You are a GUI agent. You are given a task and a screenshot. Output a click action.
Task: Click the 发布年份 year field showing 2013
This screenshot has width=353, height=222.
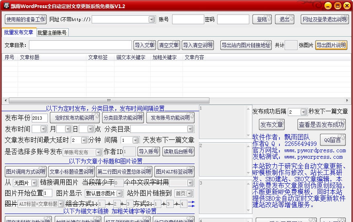click(40, 118)
